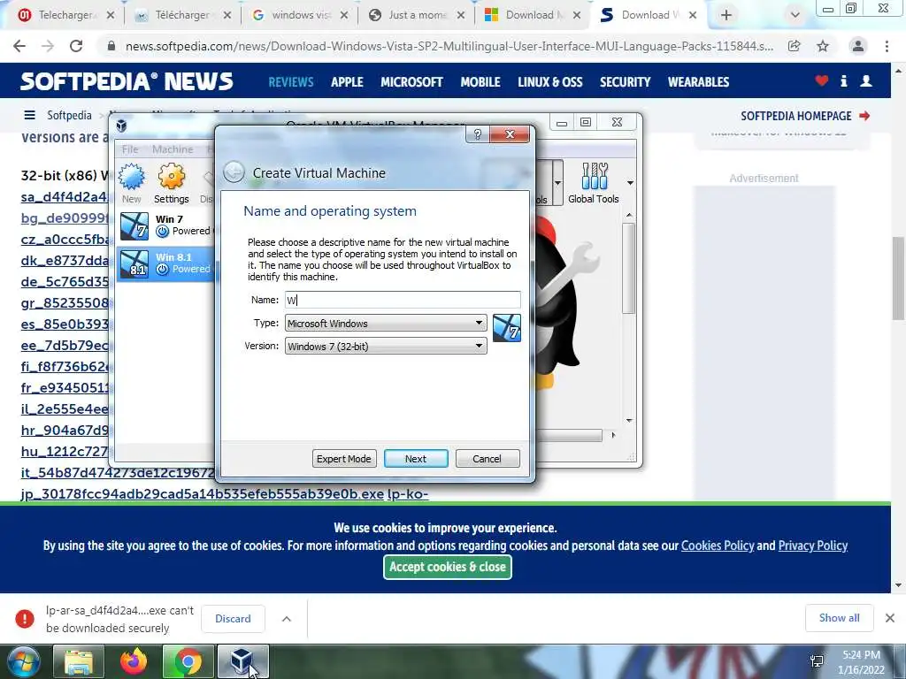Open the Chrome profile icon
The image size is (906, 679).
[858, 46]
